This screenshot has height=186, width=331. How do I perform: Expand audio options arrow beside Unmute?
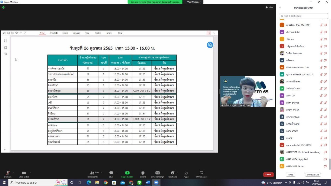point(13,173)
